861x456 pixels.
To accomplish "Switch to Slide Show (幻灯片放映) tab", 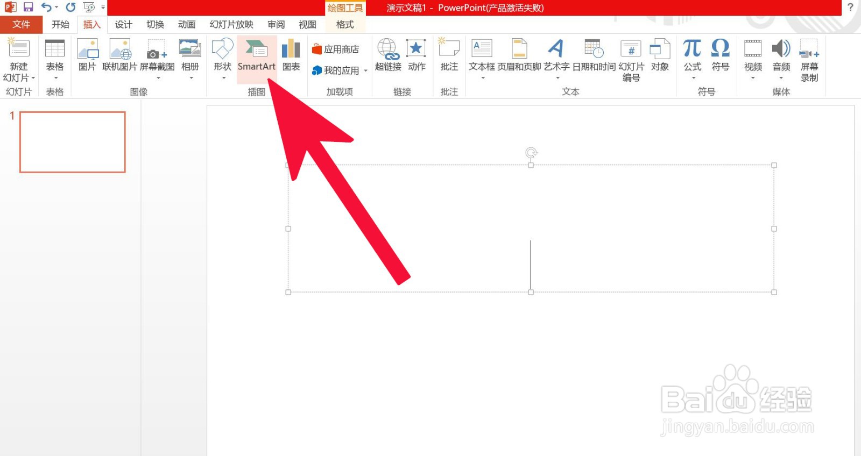I will pos(231,24).
